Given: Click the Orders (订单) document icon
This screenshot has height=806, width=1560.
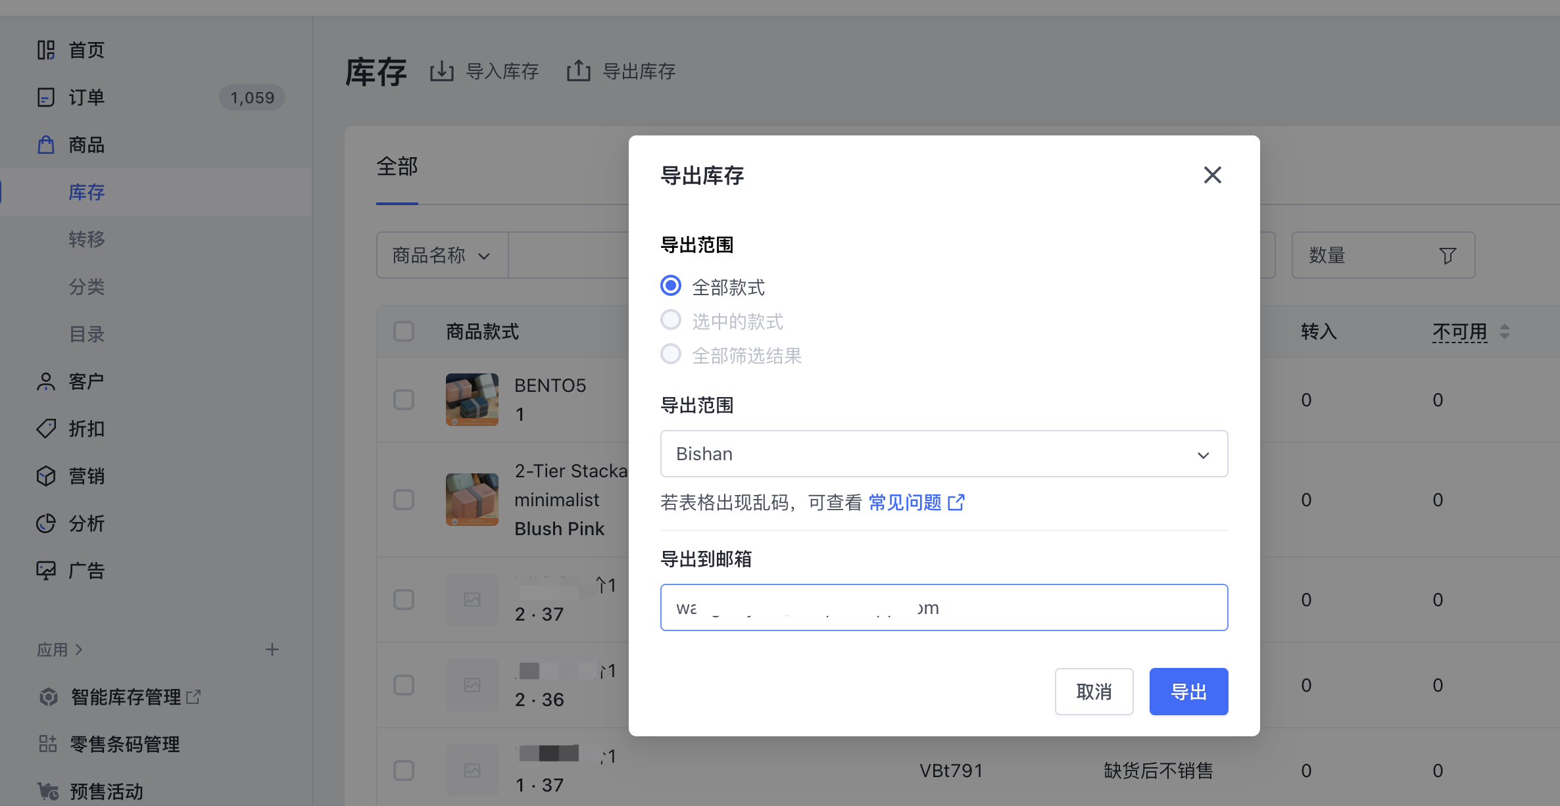Looking at the screenshot, I should click(46, 97).
